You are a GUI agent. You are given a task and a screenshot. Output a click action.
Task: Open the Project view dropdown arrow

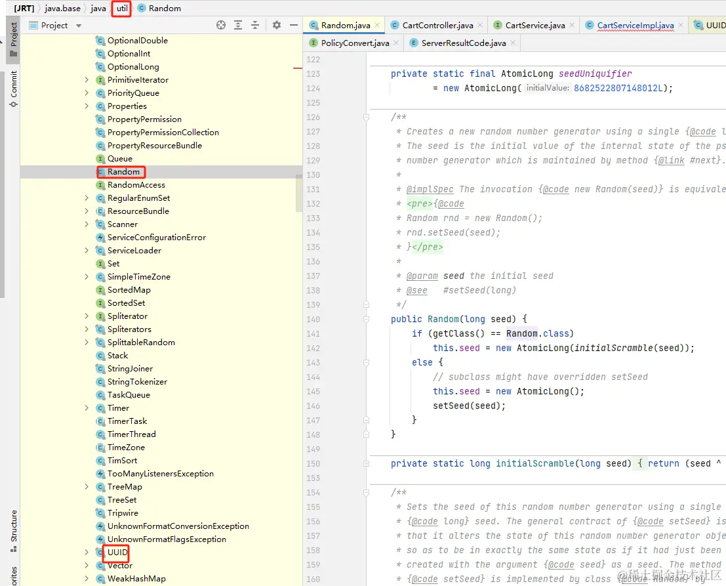coord(79,26)
